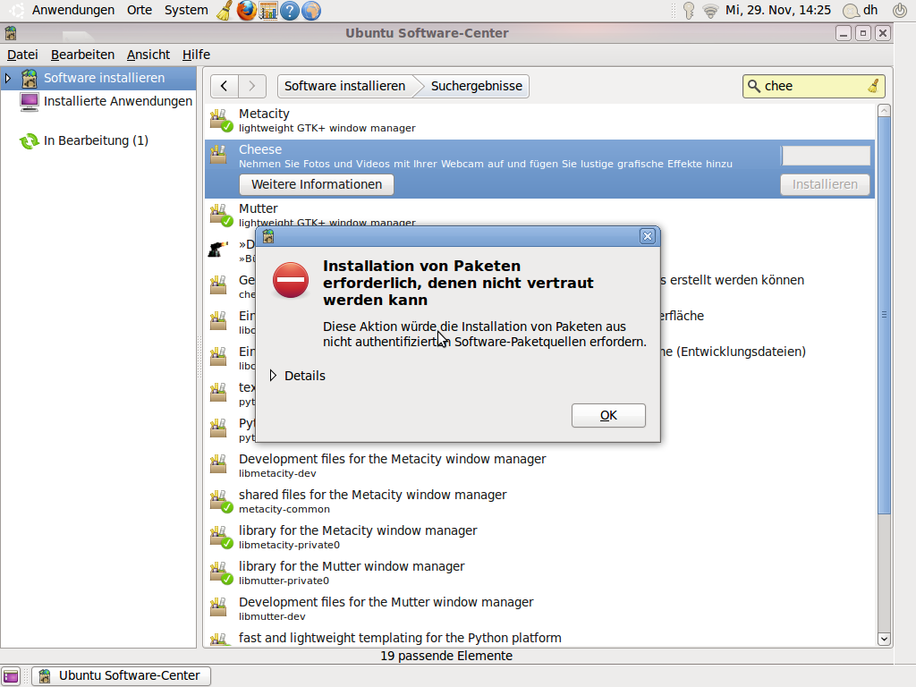Click the search input field containing chee
The height and width of the screenshot is (687, 916).
coord(813,86)
